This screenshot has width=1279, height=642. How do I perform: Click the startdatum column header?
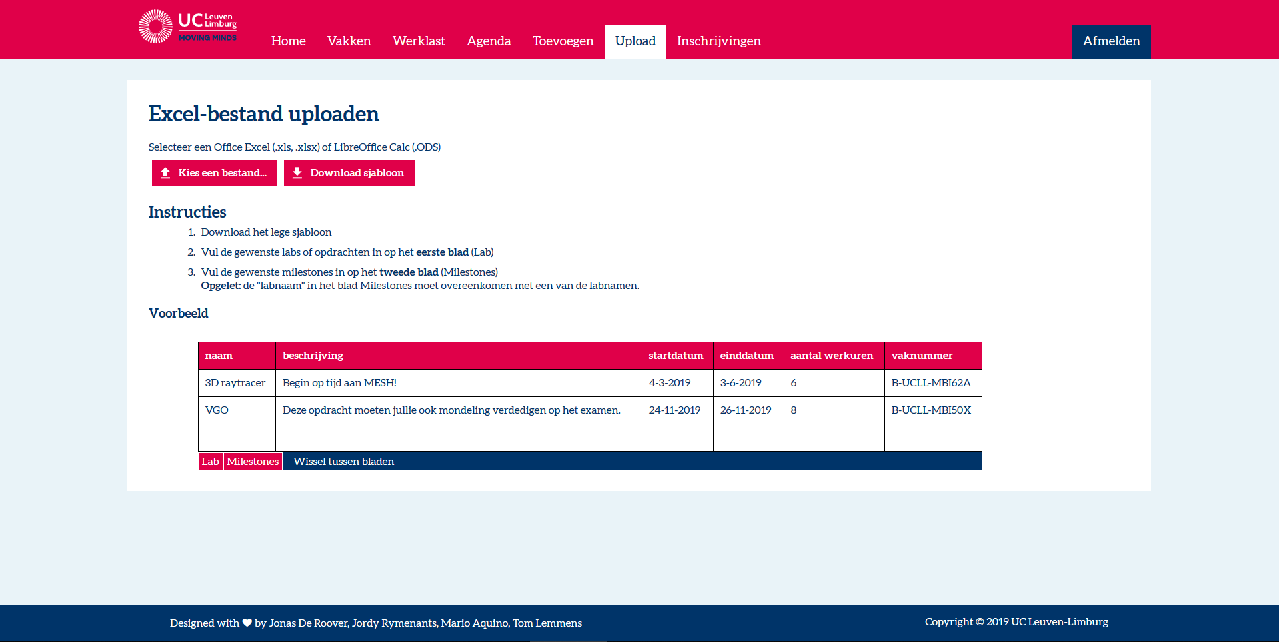click(676, 356)
